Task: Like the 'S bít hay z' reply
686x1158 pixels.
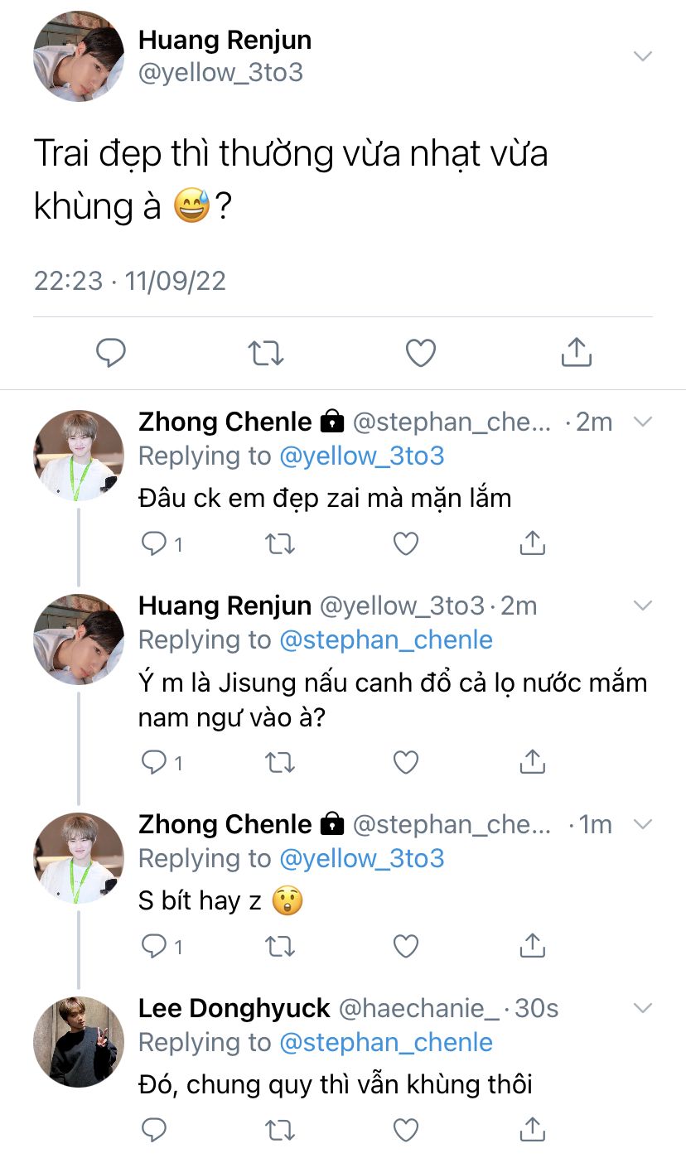Action: click(405, 945)
